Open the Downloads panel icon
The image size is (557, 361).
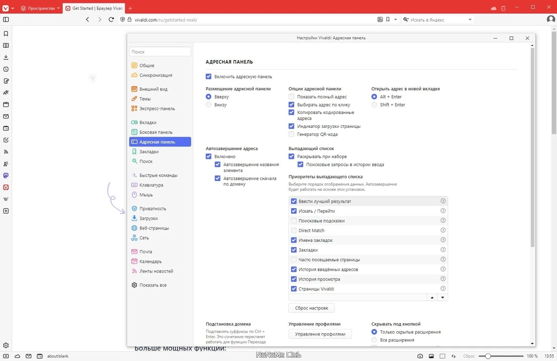point(6,57)
